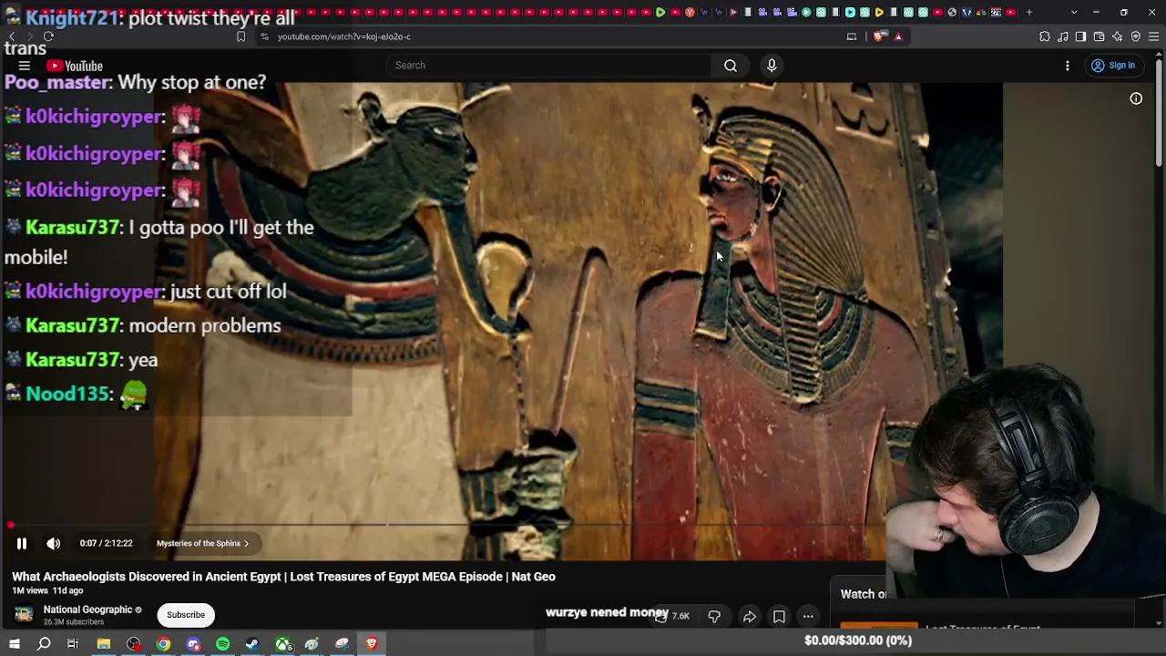This screenshot has height=656, width=1166.
Task: Open File Explorer from the taskbar
Action: point(104,644)
